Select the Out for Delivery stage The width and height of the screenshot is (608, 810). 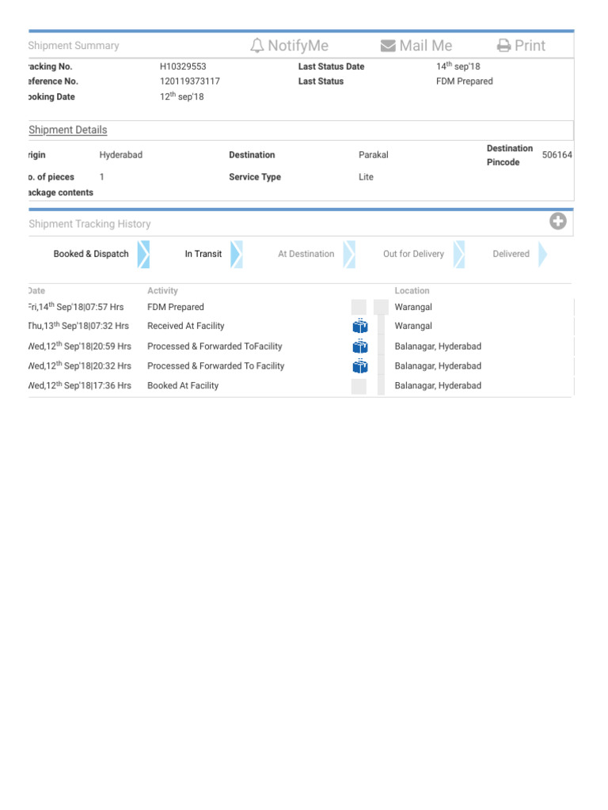pyautogui.click(x=413, y=254)
